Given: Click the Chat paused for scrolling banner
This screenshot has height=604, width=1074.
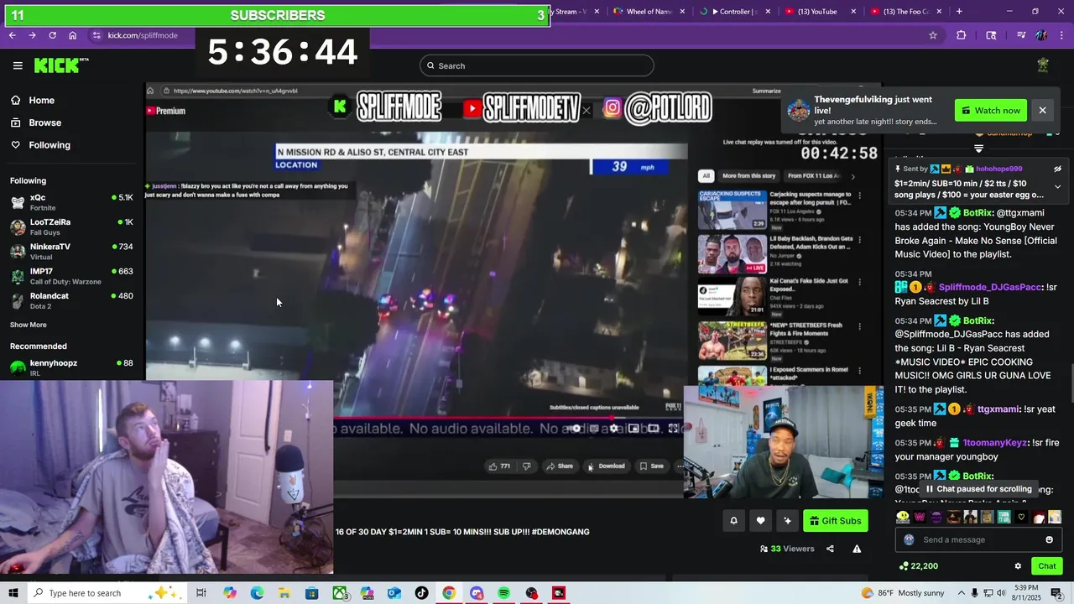Looking at the screenshot, I should click(978, 489).
